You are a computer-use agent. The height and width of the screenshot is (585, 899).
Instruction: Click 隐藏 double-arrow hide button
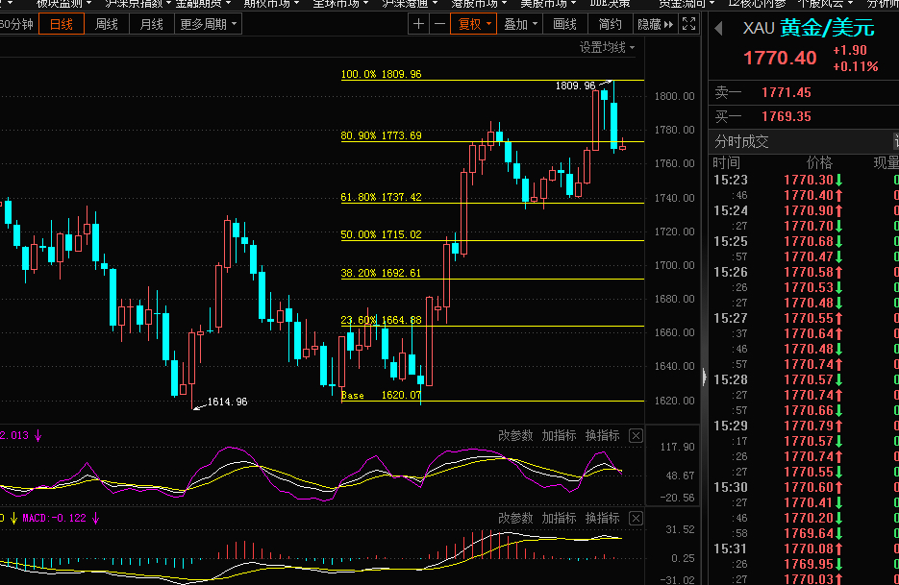(x=656, y=24)
